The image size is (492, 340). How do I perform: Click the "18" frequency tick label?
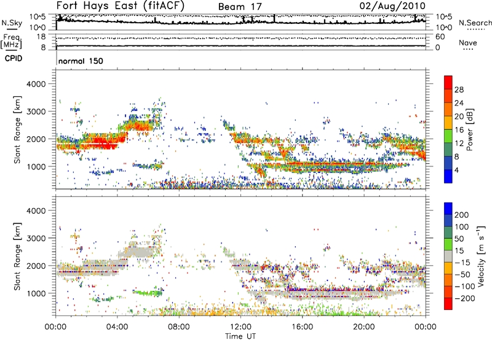pos(41,37)
